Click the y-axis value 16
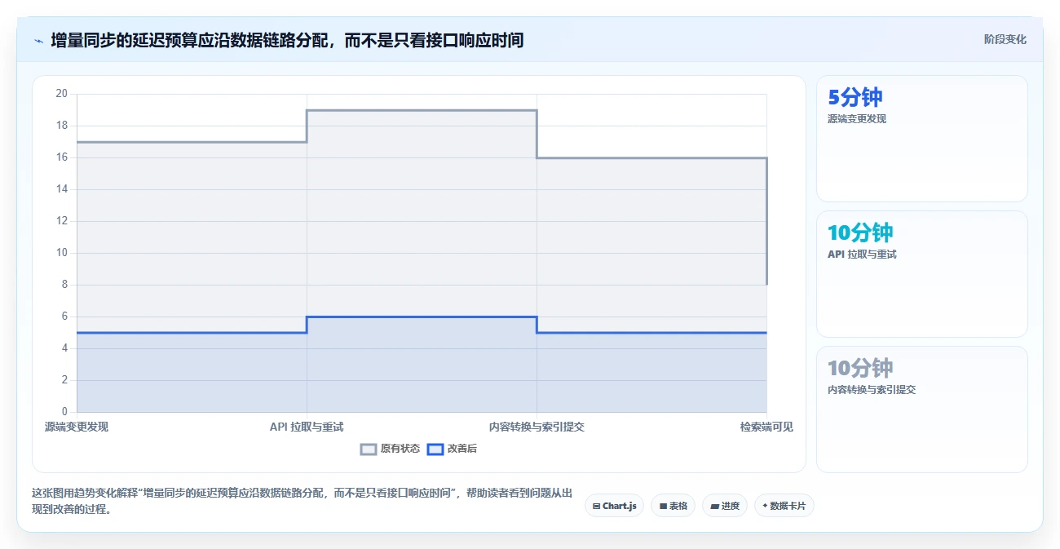 point(62,157)
